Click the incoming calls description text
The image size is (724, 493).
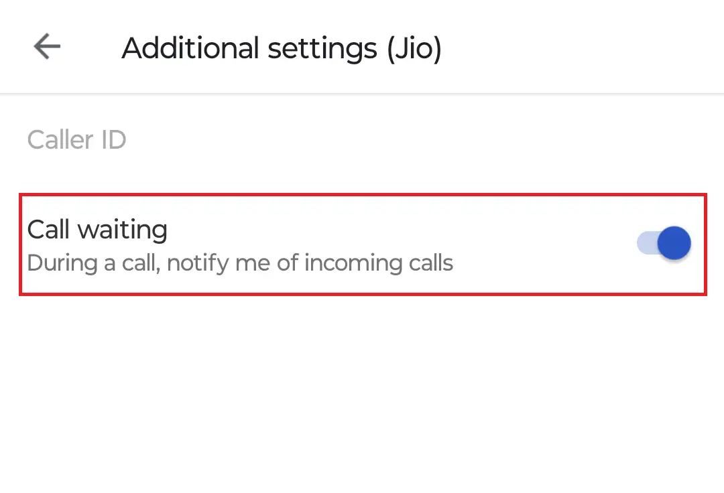point(240,263)
